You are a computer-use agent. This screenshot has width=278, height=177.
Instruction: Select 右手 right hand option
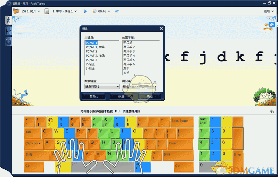[x=126, y=73]
